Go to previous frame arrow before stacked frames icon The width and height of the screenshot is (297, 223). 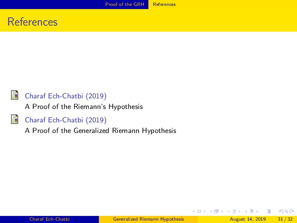point(211,212)
